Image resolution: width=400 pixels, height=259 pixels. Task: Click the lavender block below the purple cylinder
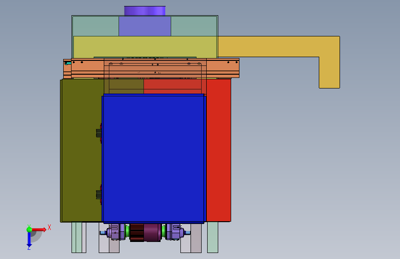coord(145,26)
